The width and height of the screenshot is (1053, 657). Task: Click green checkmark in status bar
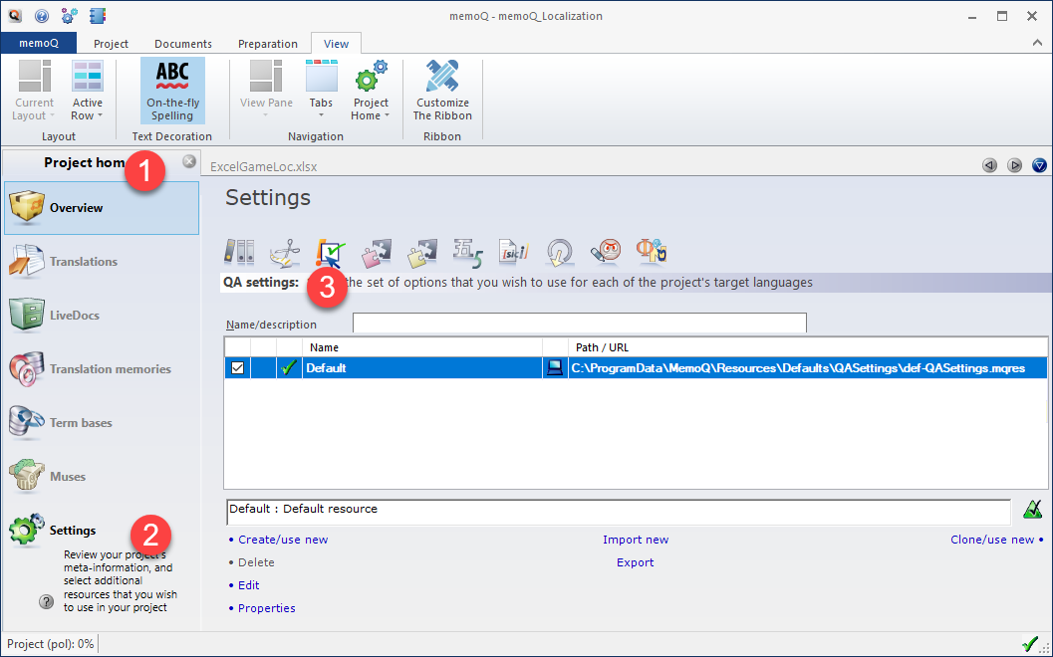click(x=1030, y=643)
